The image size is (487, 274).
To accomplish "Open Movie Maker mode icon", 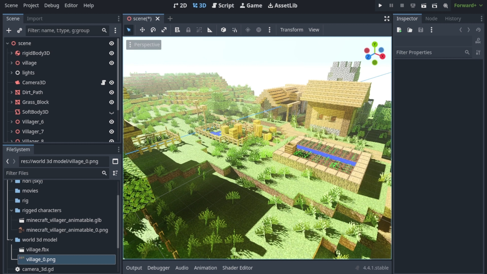I will coord(446,5).
